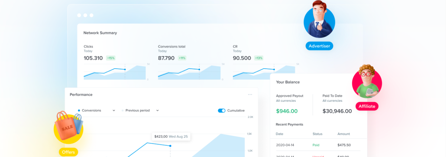Image resolution: width=446 pixels, height=157 pixels.
Task: Click the Paid status in first payment row
Action: [x=316, y=145]
